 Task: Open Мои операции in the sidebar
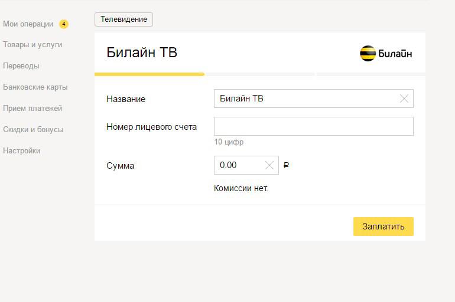(x=28, y=24)
